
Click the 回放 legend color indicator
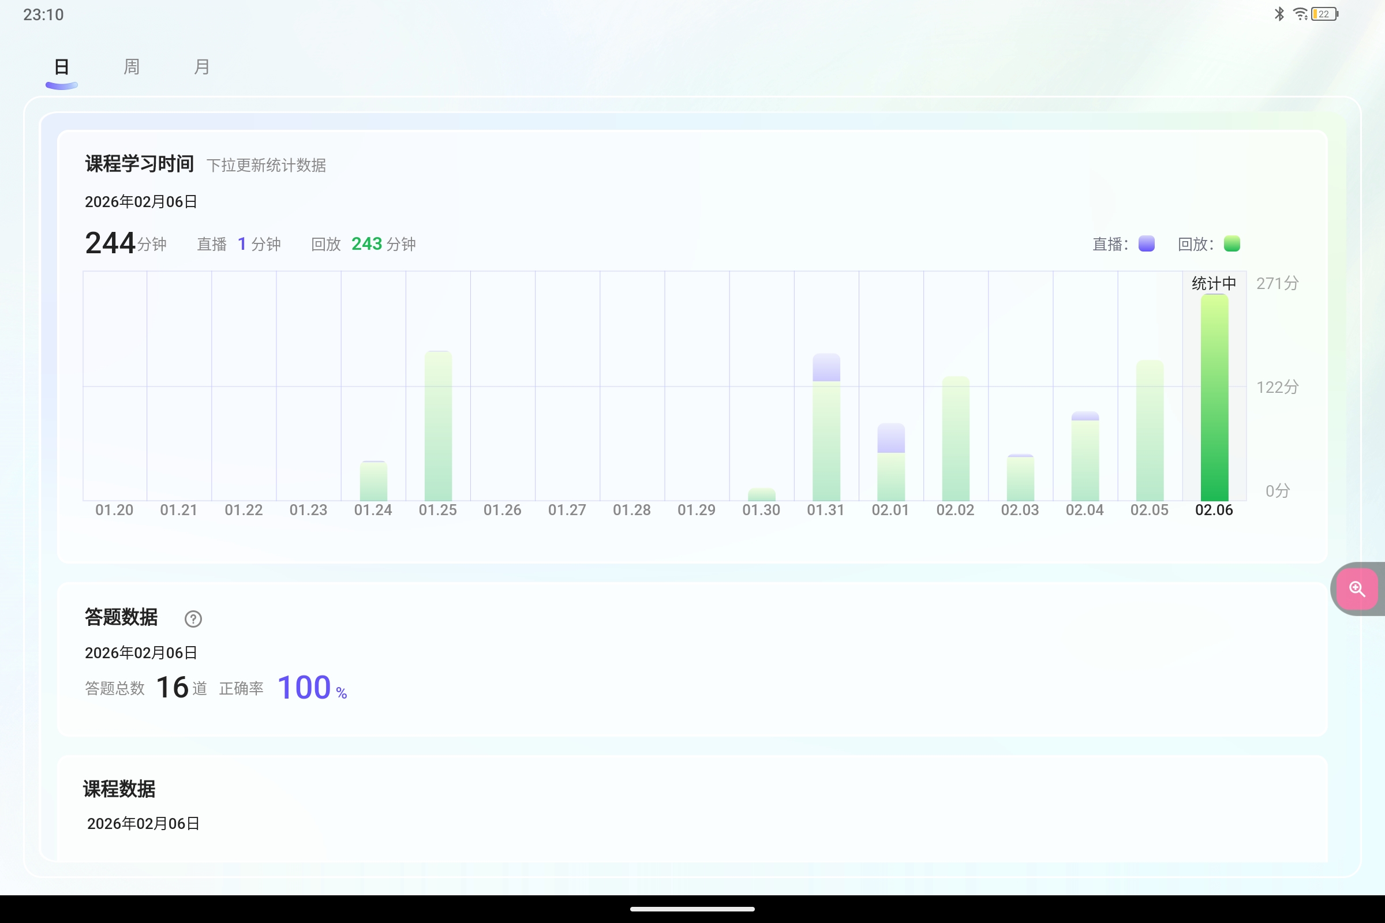coord(1234,243)
